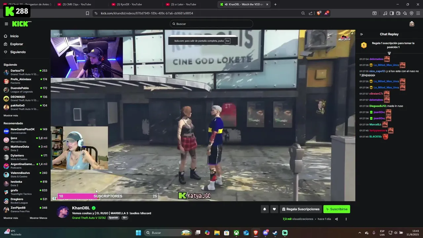This screenshot has width=423, height=238.
Task: Show hidden system tray icons
Action: [x=360, y=233]
